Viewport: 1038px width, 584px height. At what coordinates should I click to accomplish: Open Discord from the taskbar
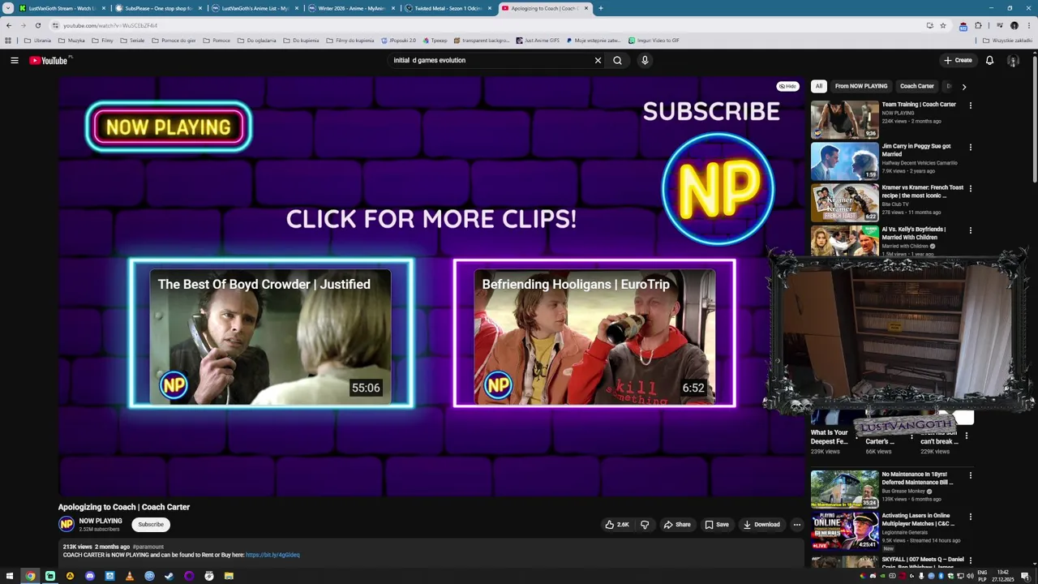pyautogui.click(x=89, y=576)
